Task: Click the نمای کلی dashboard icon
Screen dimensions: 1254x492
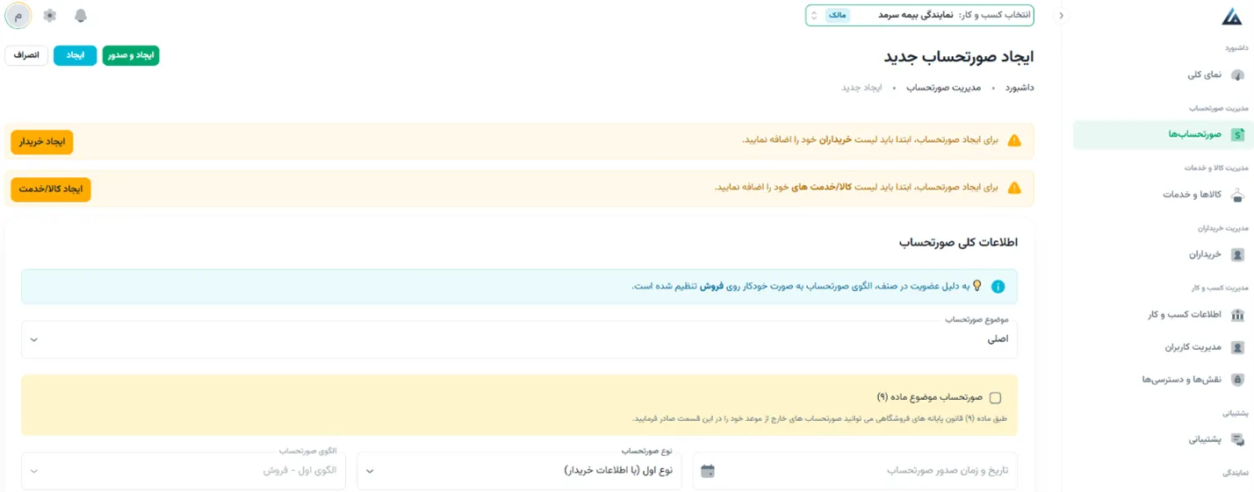Action: click(1237, 75)
